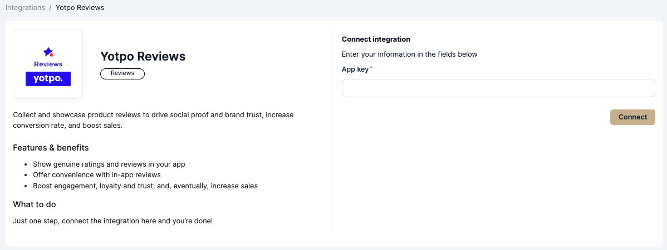Click the boost engagement and loyalty bullet
667x250 pixels.
(x=145, y=186)
